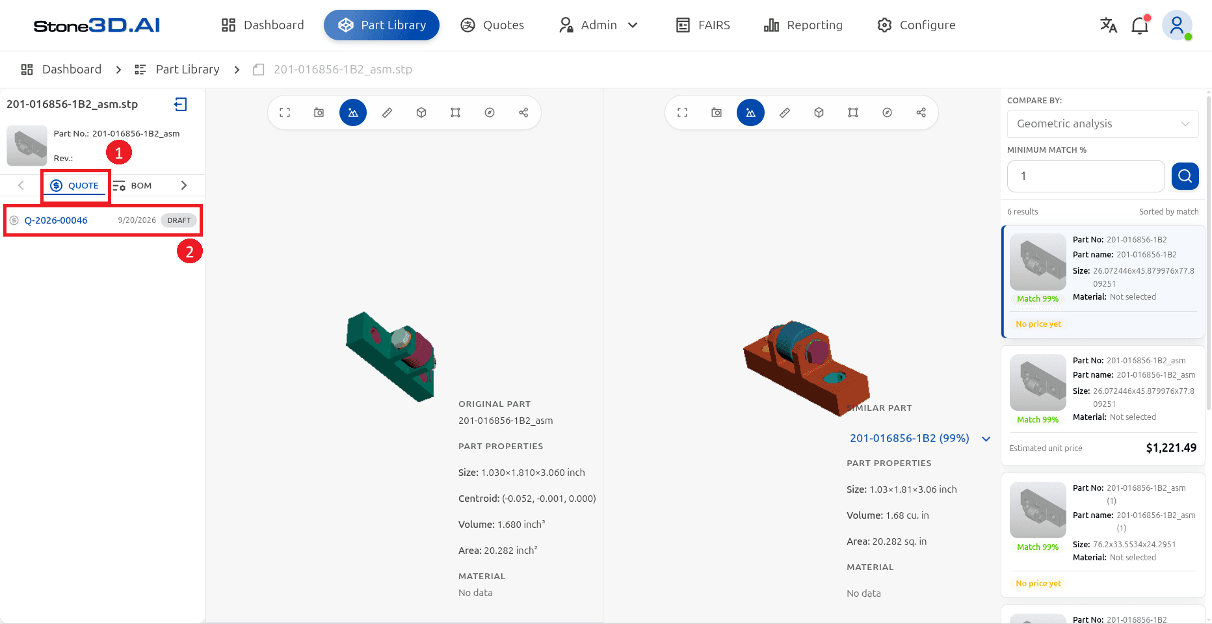
Task: Click minimum match percent input field
Action: (x=1086, y=176)
